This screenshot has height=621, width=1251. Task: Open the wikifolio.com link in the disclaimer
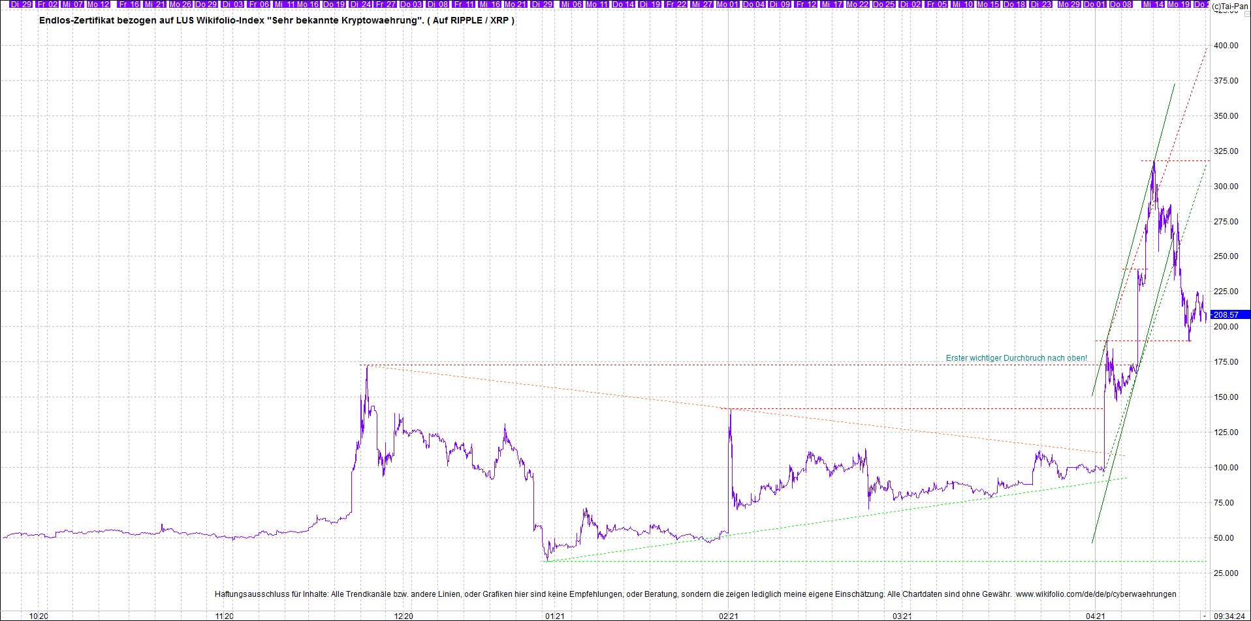[1096, 594]
